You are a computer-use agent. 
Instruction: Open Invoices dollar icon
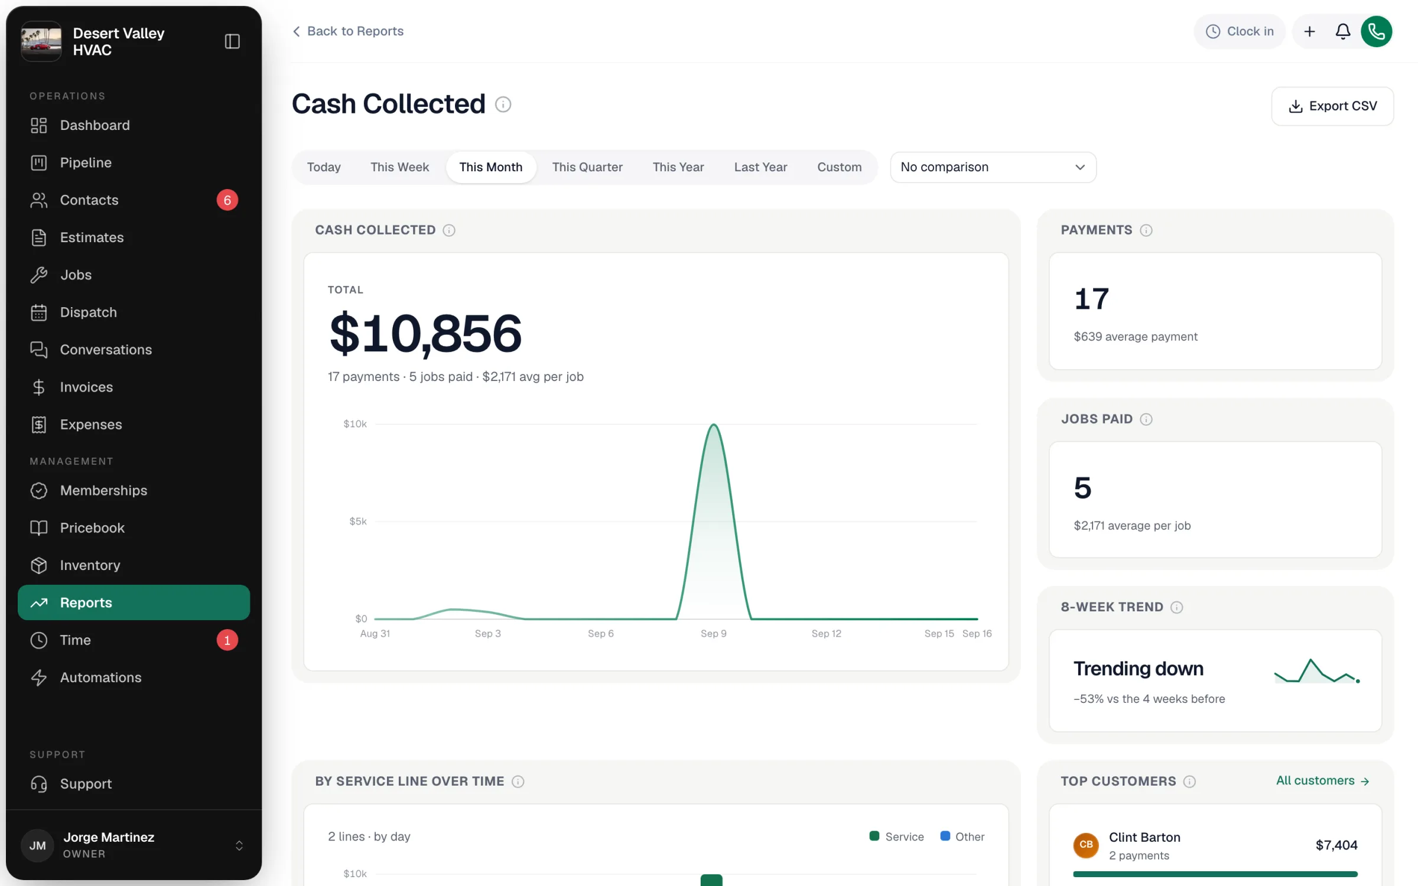tap(39, 387)
